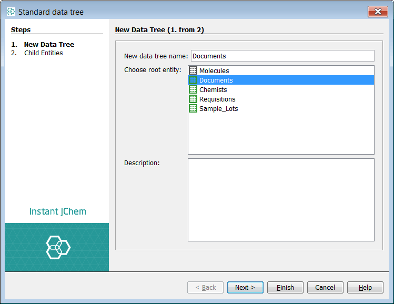Click the Chemists entity table icon
Screen dimensions: 394x304
click(x=193, y=89)
